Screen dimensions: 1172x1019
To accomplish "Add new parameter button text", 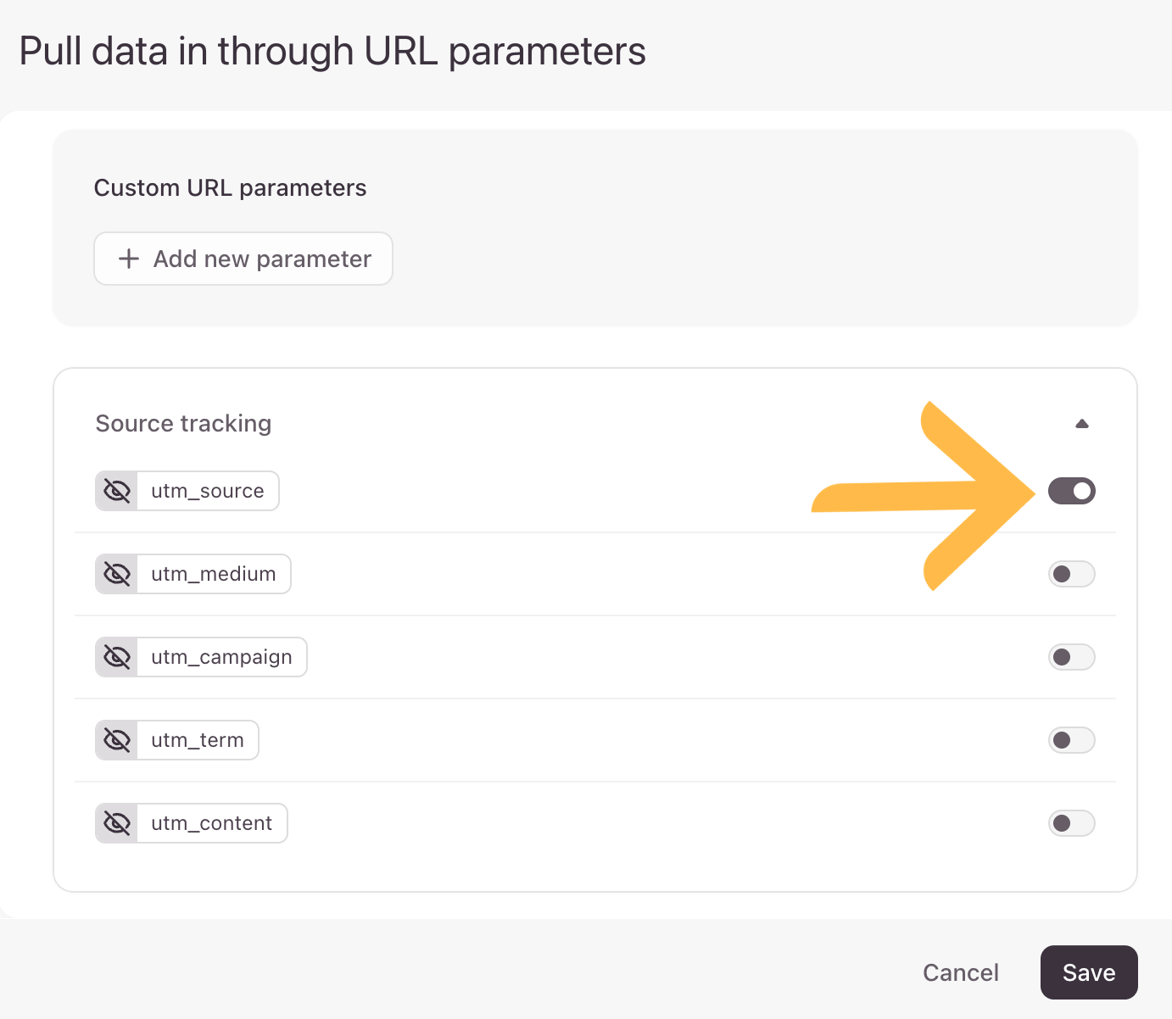I will (x=262, y=259).
